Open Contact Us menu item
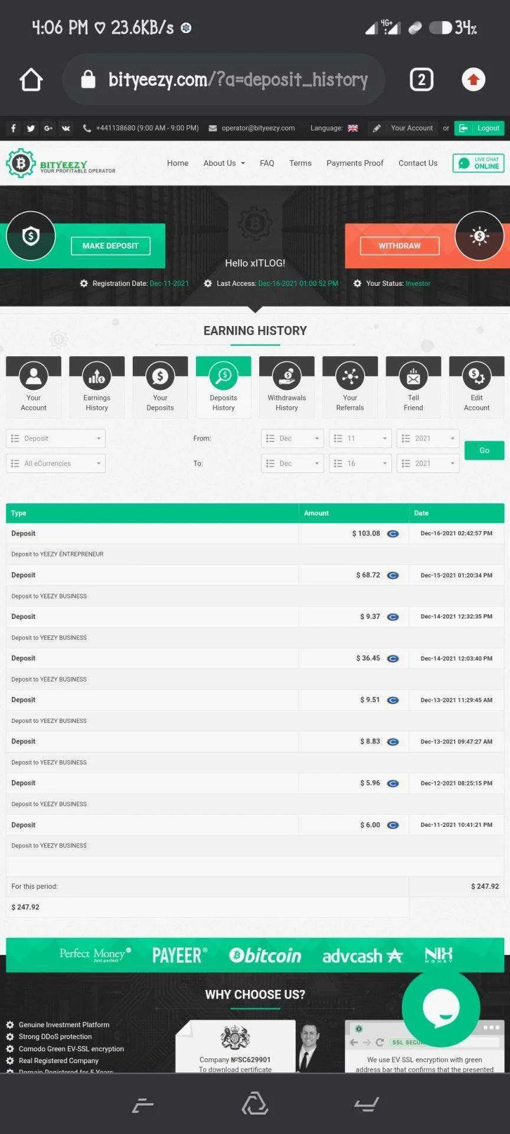Viewport: 510px width, 1134px height. tap(418, 163)
